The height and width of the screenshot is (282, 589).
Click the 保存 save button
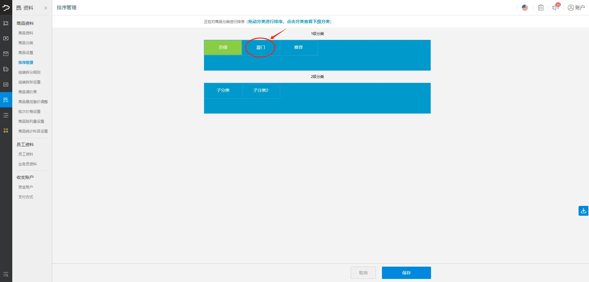coord(406,272)
